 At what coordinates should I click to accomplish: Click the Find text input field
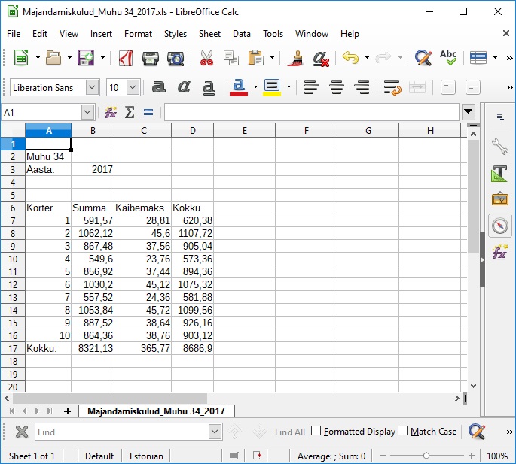pyautogui.click(x=122, y=432)
